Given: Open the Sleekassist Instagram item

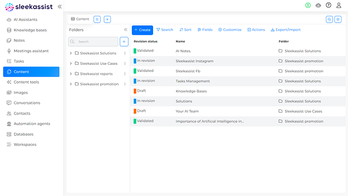Looking at the screenshot, I should tap(194, 61).
